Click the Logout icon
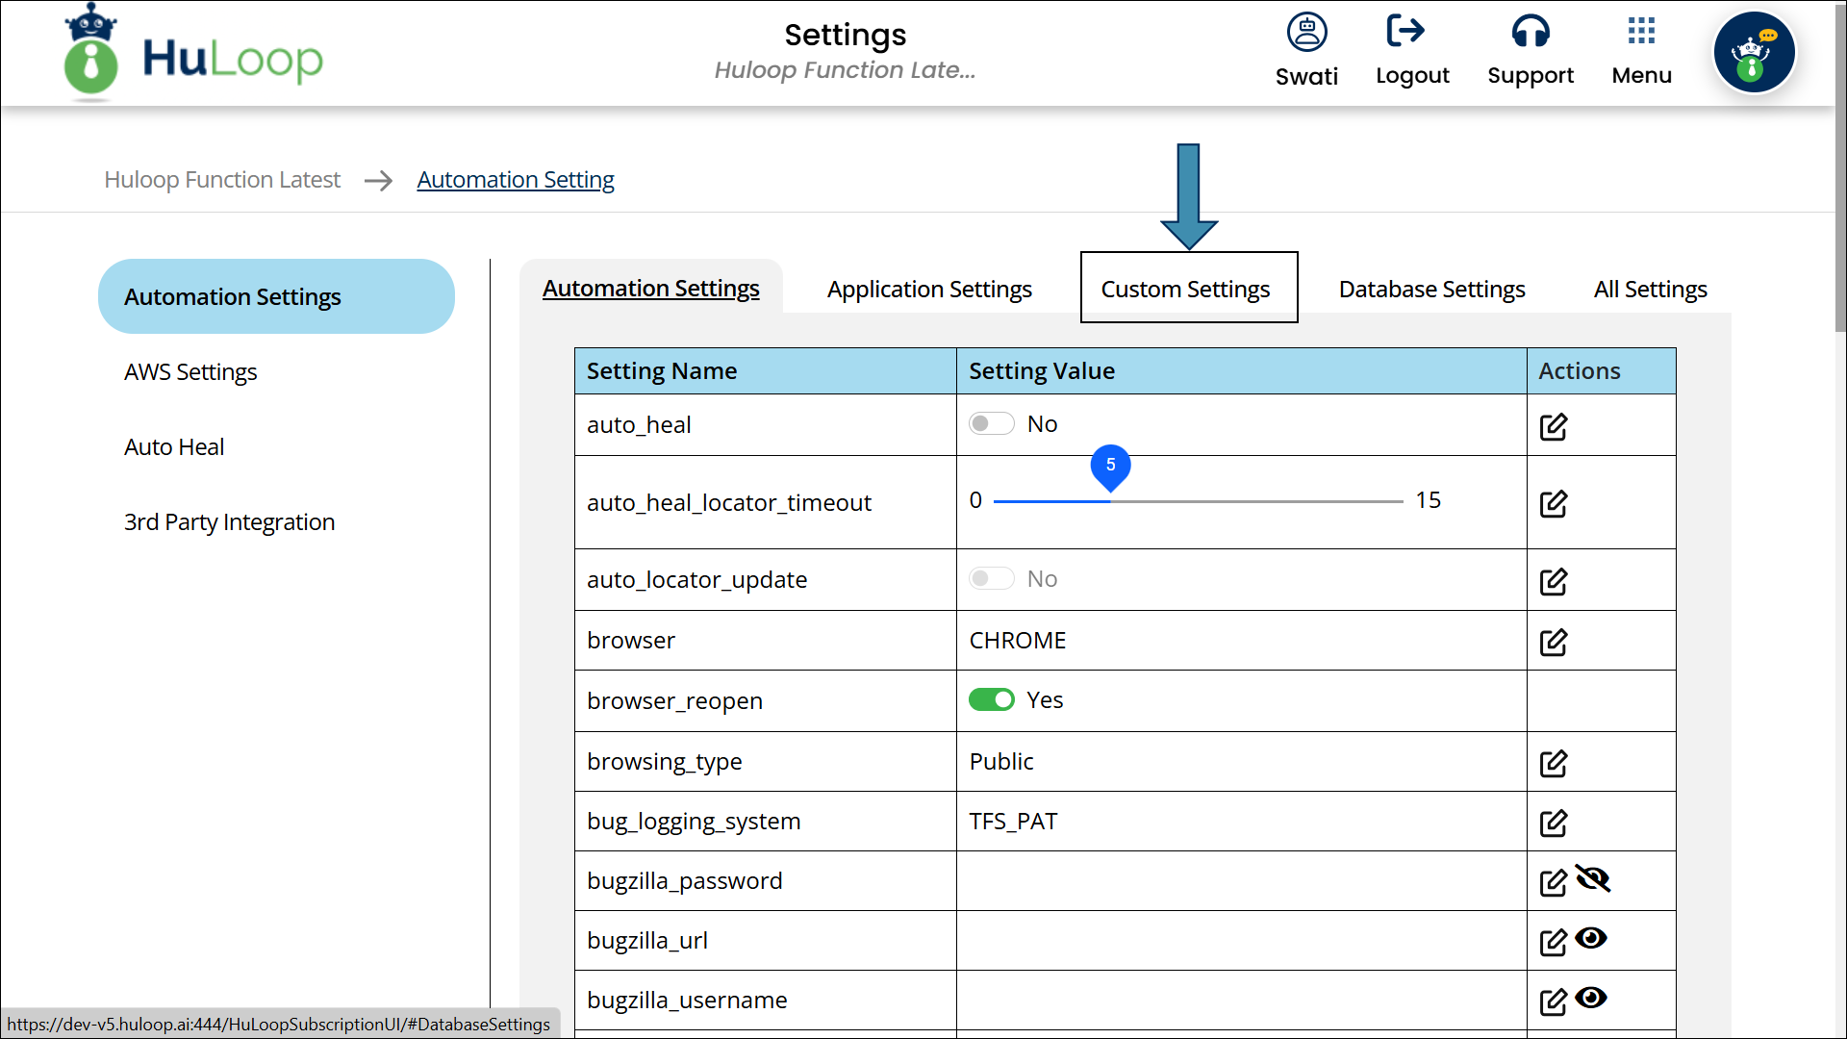Image resolution: width=1847 pixels, height=1039 pixels. pyautogui.click(x=1405, y=32)
